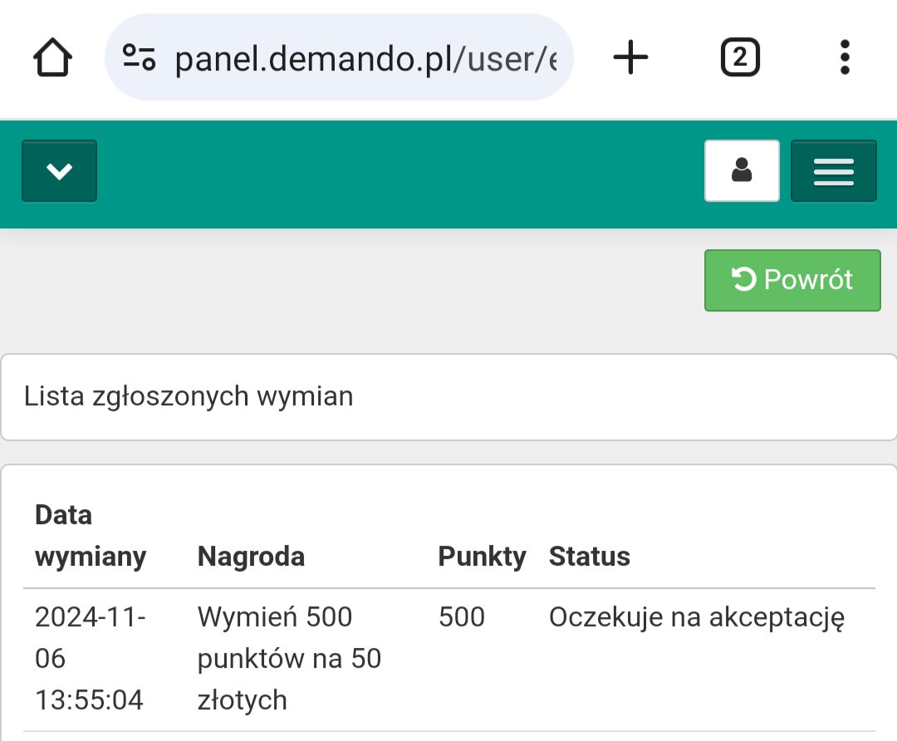Open tab switcher showing 2 tabs
The image size is (897, 741).
739,58
